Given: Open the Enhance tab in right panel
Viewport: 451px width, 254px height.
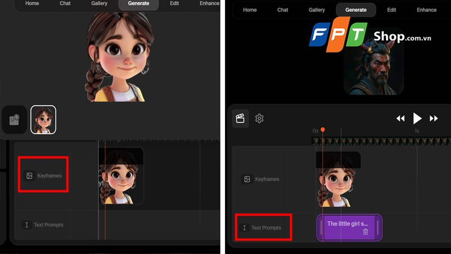Looking at the screenshot, I should (427, 10).
